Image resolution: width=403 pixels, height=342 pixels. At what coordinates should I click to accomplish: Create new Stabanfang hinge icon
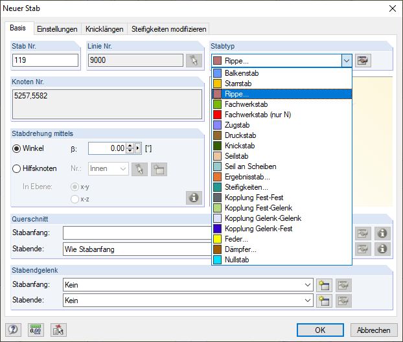324,285
